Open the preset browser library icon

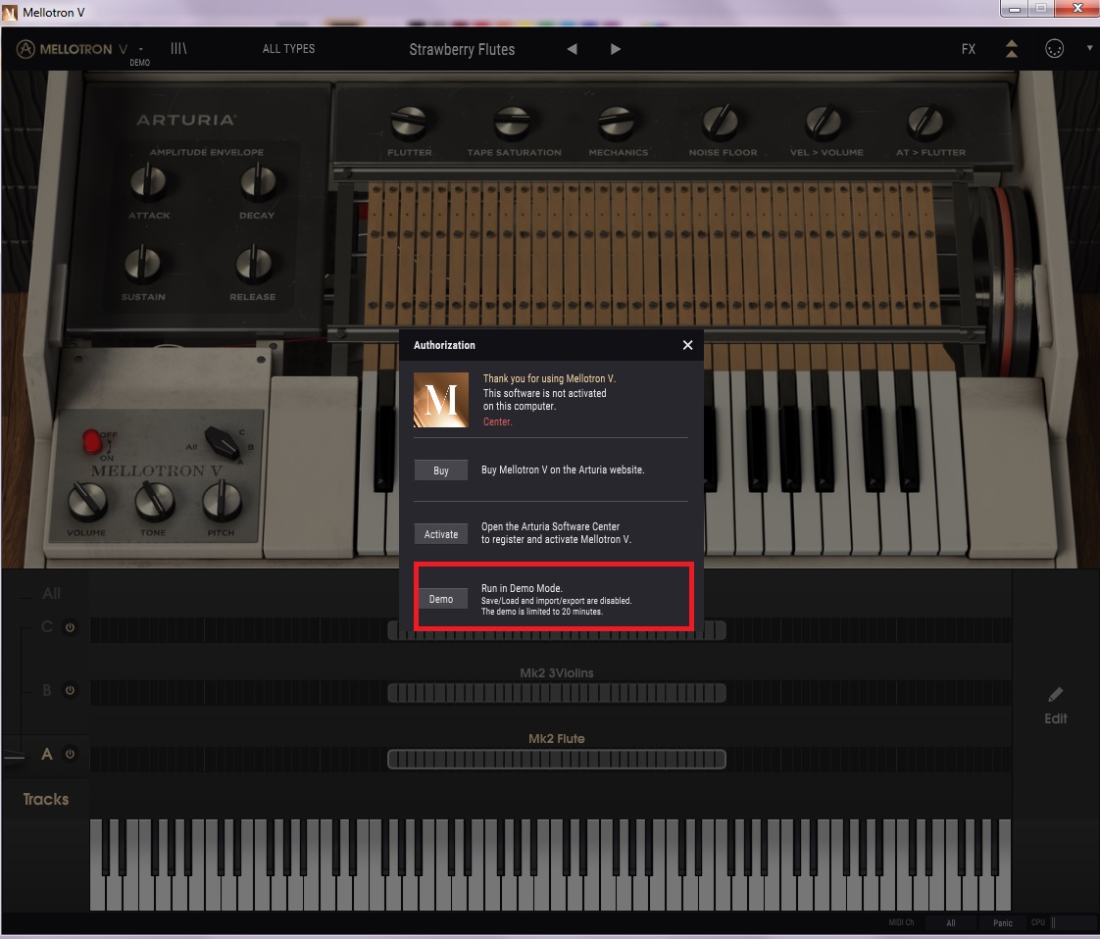(178, 48)
